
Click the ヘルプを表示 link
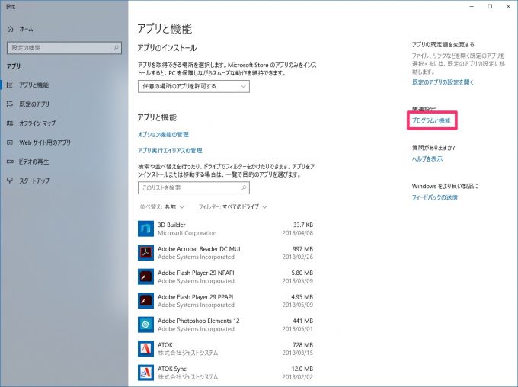427,158
